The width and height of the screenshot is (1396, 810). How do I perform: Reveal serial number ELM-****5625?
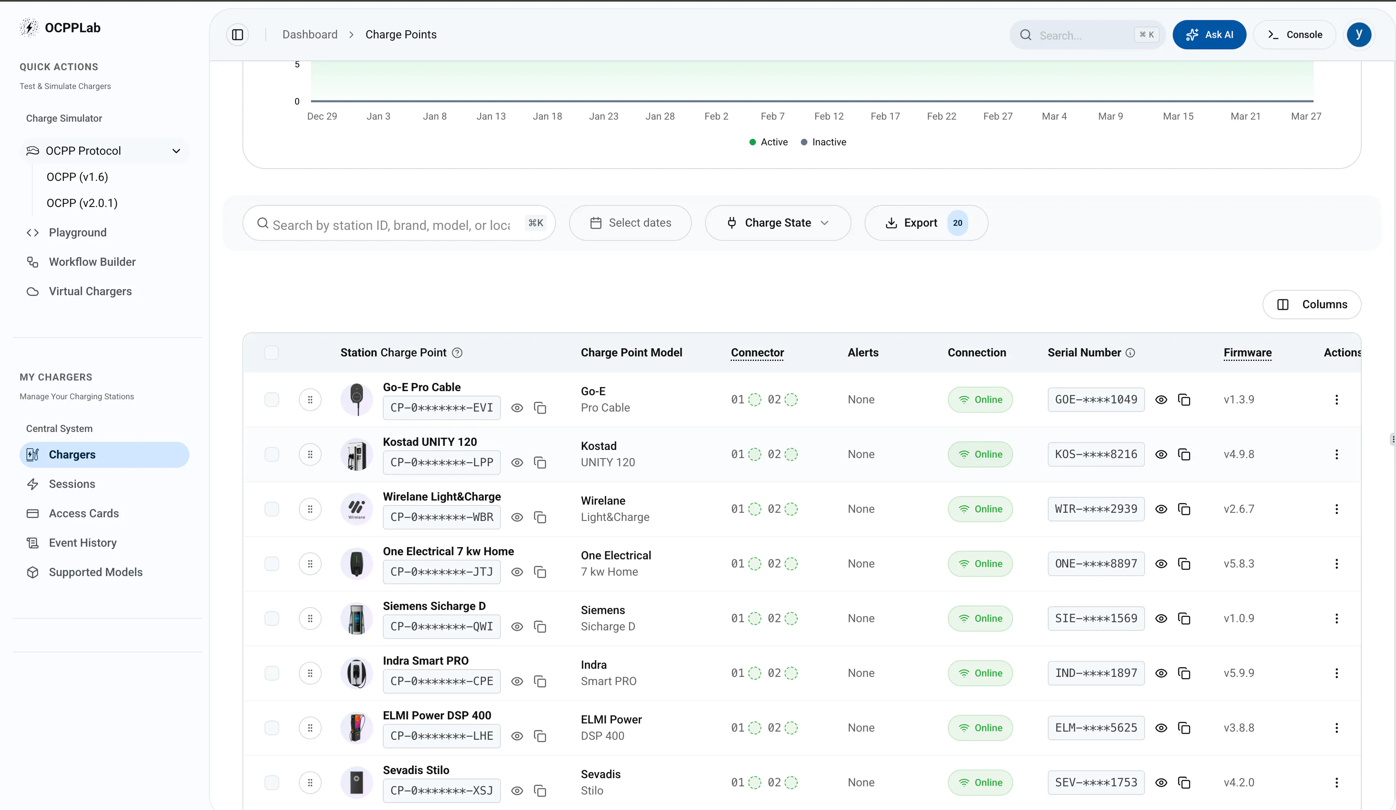pos(1161,728)
